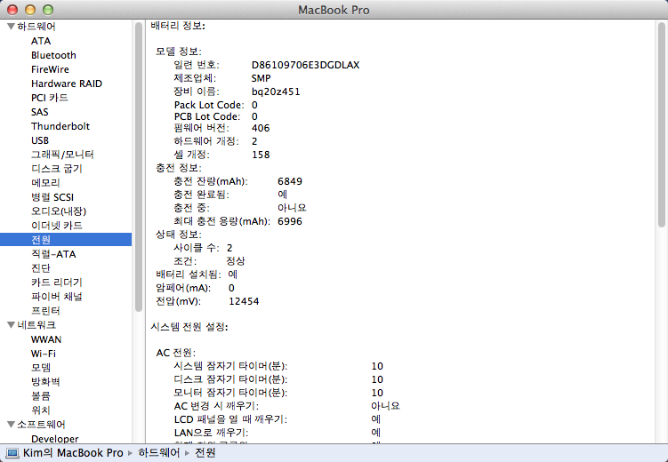Select USB in the hardware list

pyautogui.click(x=40, y=140)
